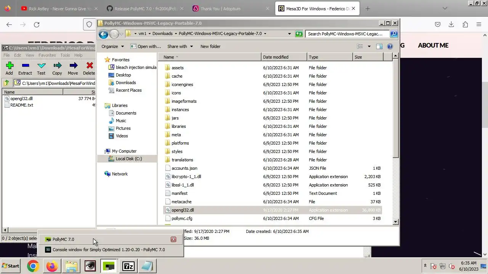Viewport: 488px width, 274px height.
Task: Open Firefox extensions puzzle icon
Action: 465,24
